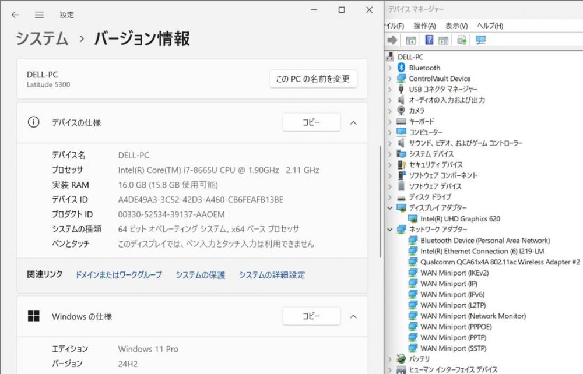
Task: Click the Windows 11 Pro edition text
Action: point(148,349)
